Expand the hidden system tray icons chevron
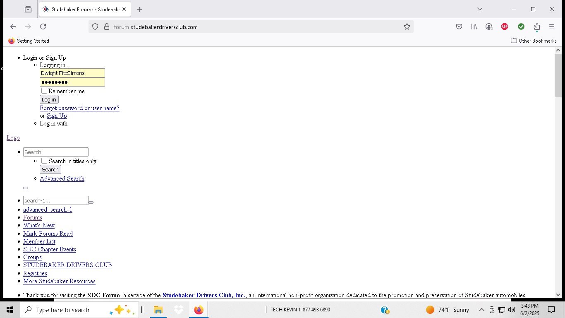The height and width of the screenshot is (318, 565). pos(482,310)
